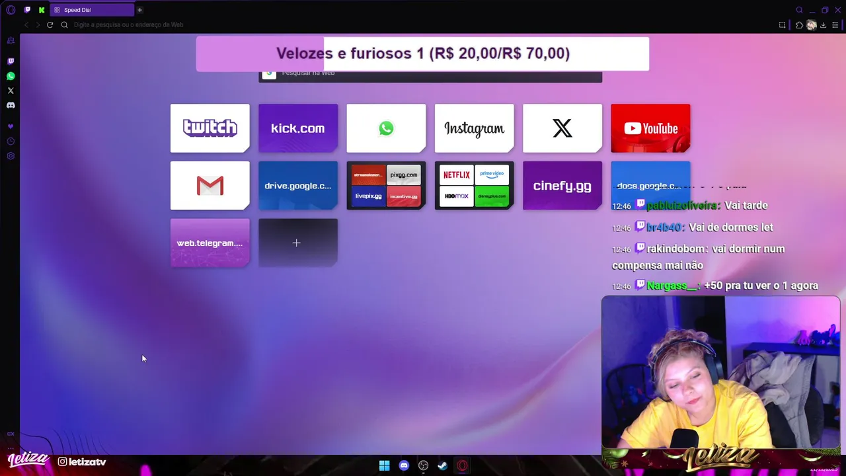The image size is (846, 476).
Task: Open the YouTube speed dial tile
Action: (650, 128)
